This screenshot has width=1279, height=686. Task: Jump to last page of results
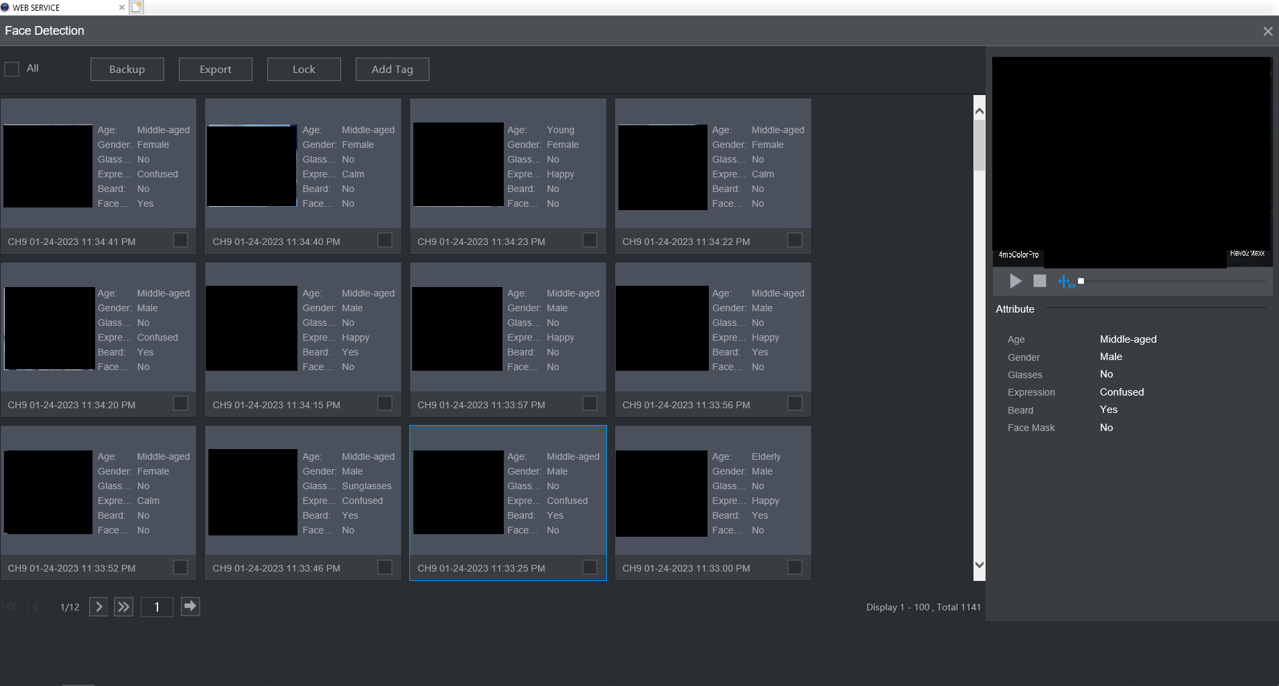123,607
